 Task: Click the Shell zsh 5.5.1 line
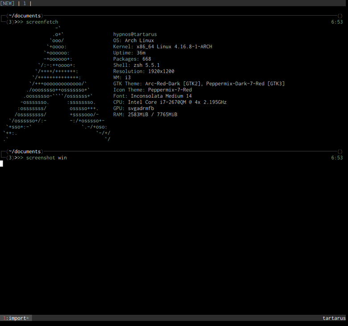[x=136, y=65]
